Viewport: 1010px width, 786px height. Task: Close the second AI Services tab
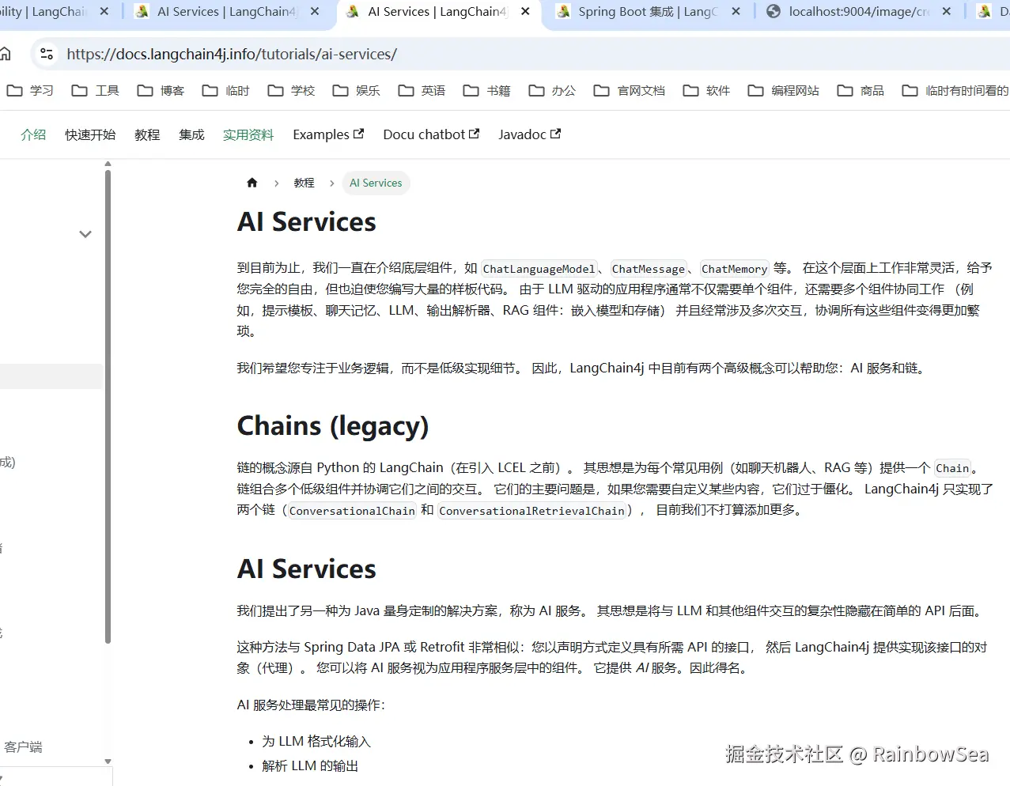click(315, 12)
